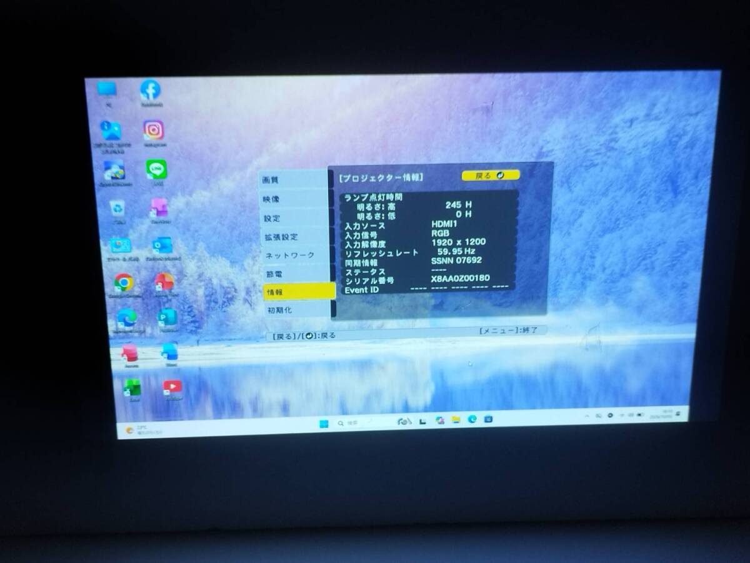Open the Microsoft Edge desktop shortcut
The width and height of the screenshot is (750, 563).
(127, 318)
